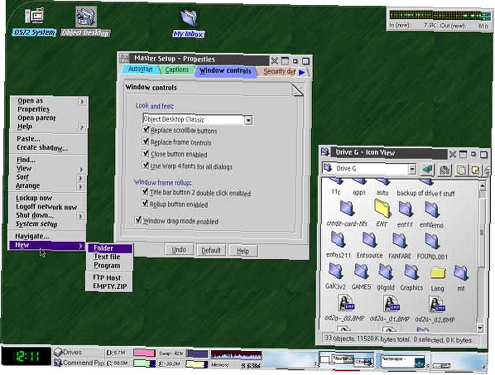This screenshot has width=495, height=375.
Task: Toggle Replace frame controls checkbox
Action: click(x=146, y=142)
